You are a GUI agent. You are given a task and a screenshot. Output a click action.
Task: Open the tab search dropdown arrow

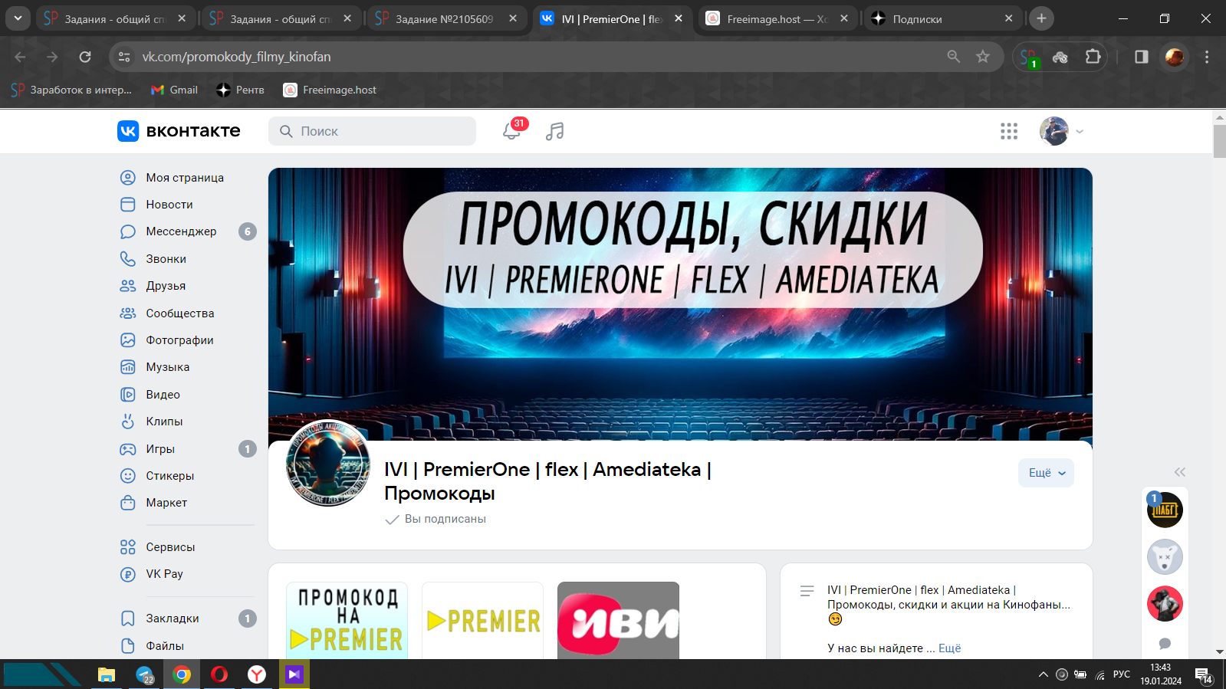point(17,18)
